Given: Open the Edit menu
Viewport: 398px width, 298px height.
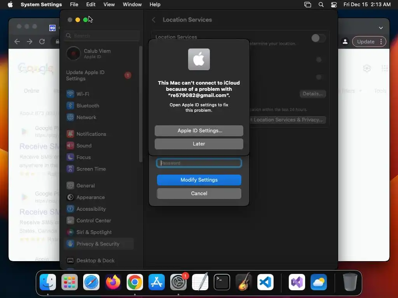Looking at the screenshot, I should [91, 5].
